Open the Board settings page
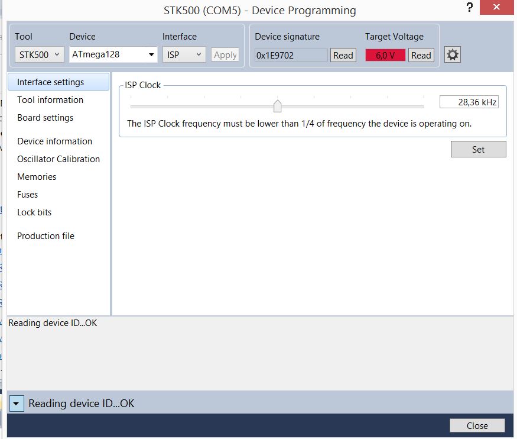The image size is (517, 439). (x=45, y=118)
